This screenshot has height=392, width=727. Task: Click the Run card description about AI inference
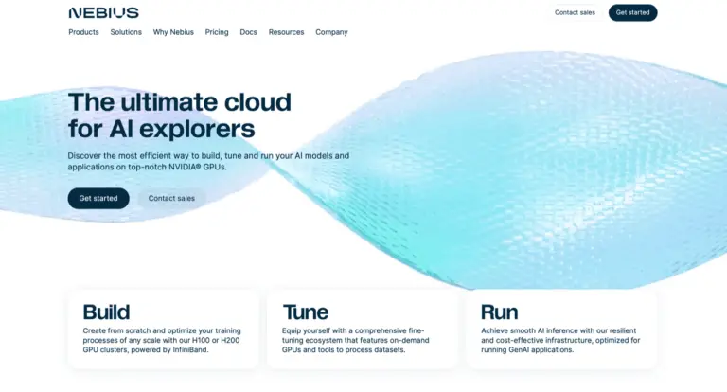coord(560,340)
